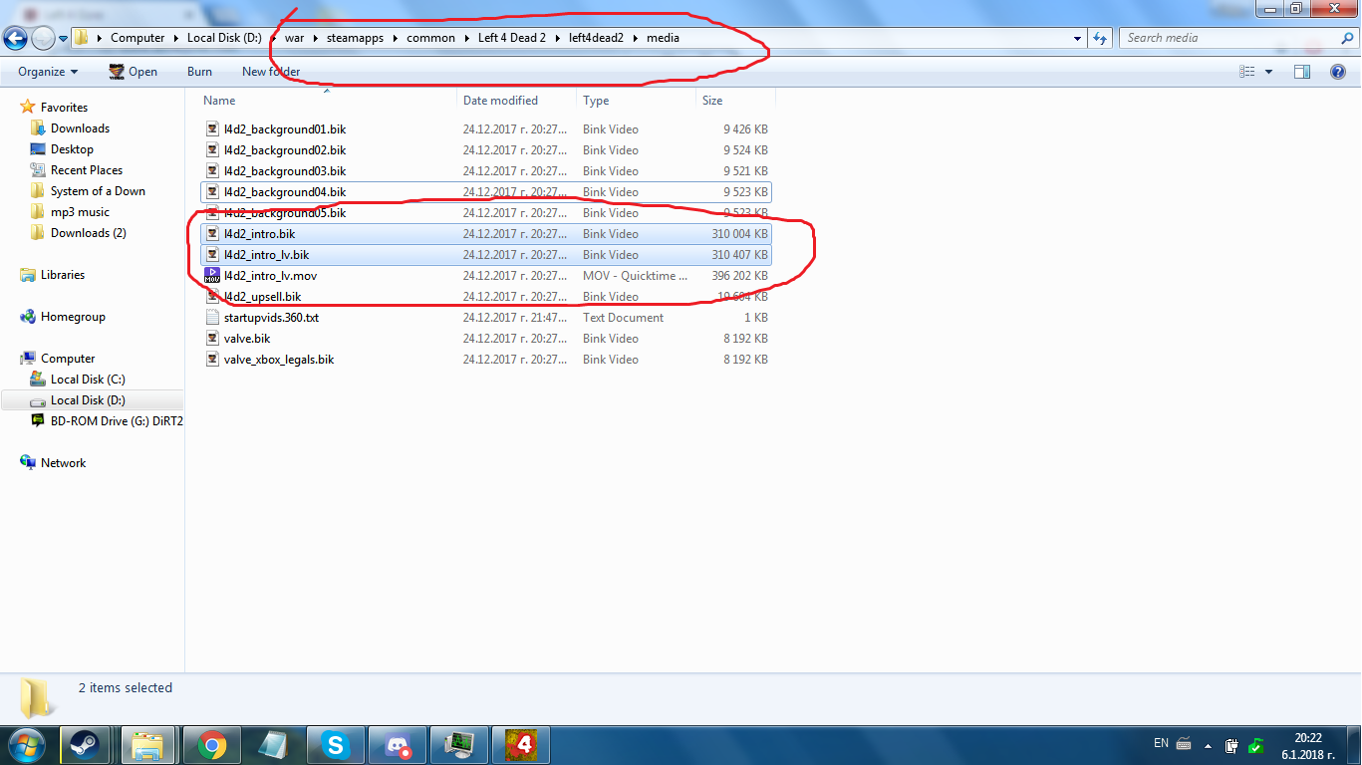Select l4d2_background02.bik file icon
The height and width of the screenshot is (765, 1362).
[x=212, y=150]
